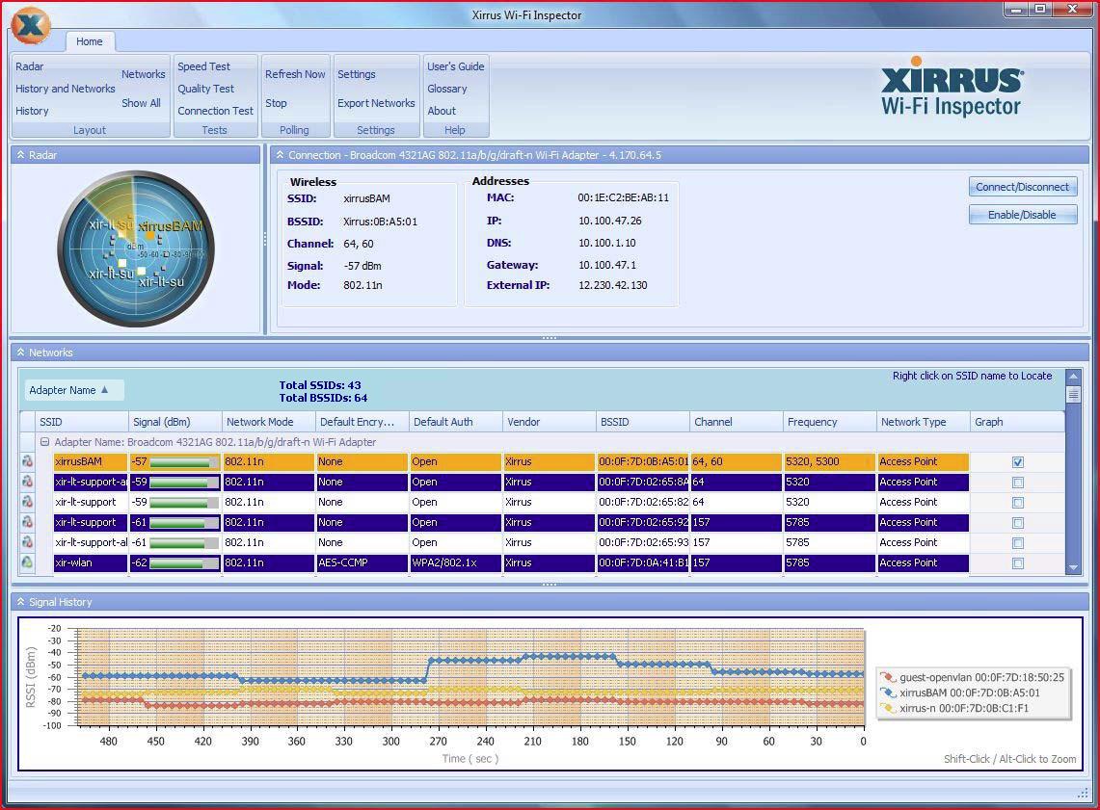The image size is (1100, 810).
Task: Switch to the Home ribbon tab
Action: click(x=89, y=41)
